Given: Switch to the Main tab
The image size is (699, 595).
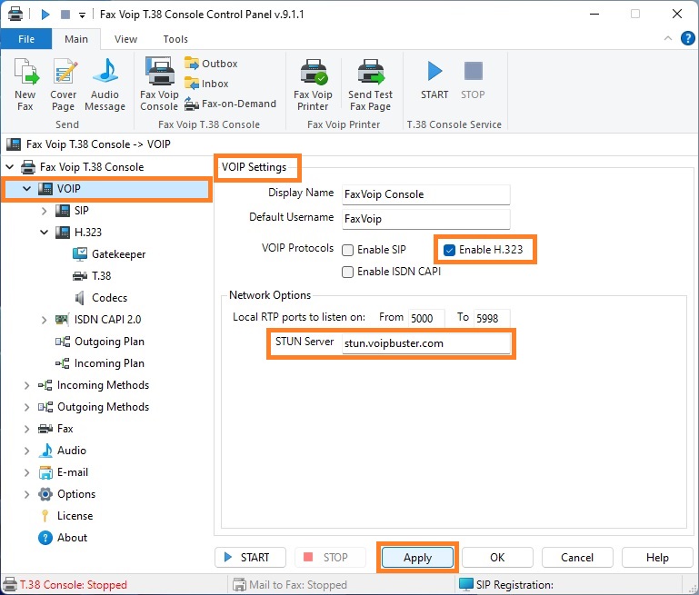Looking at the screenshot, I should point(76,39).
